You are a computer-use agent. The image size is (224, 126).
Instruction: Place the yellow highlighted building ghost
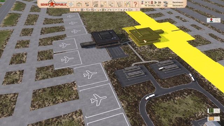145,36
